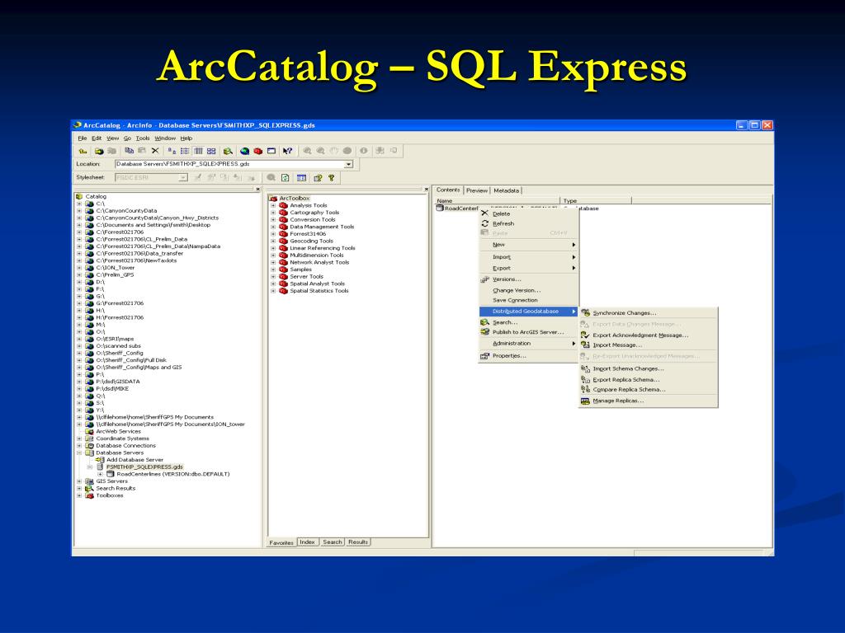Click the RoadCenterlines geodatabase icon in tree

click(x=111, y=474)
